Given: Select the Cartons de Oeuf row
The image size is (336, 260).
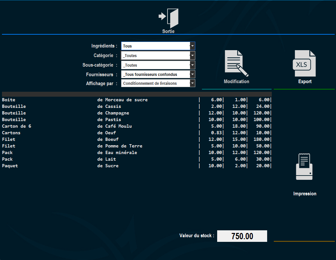Looking at the screenshot, I should 137,133.
